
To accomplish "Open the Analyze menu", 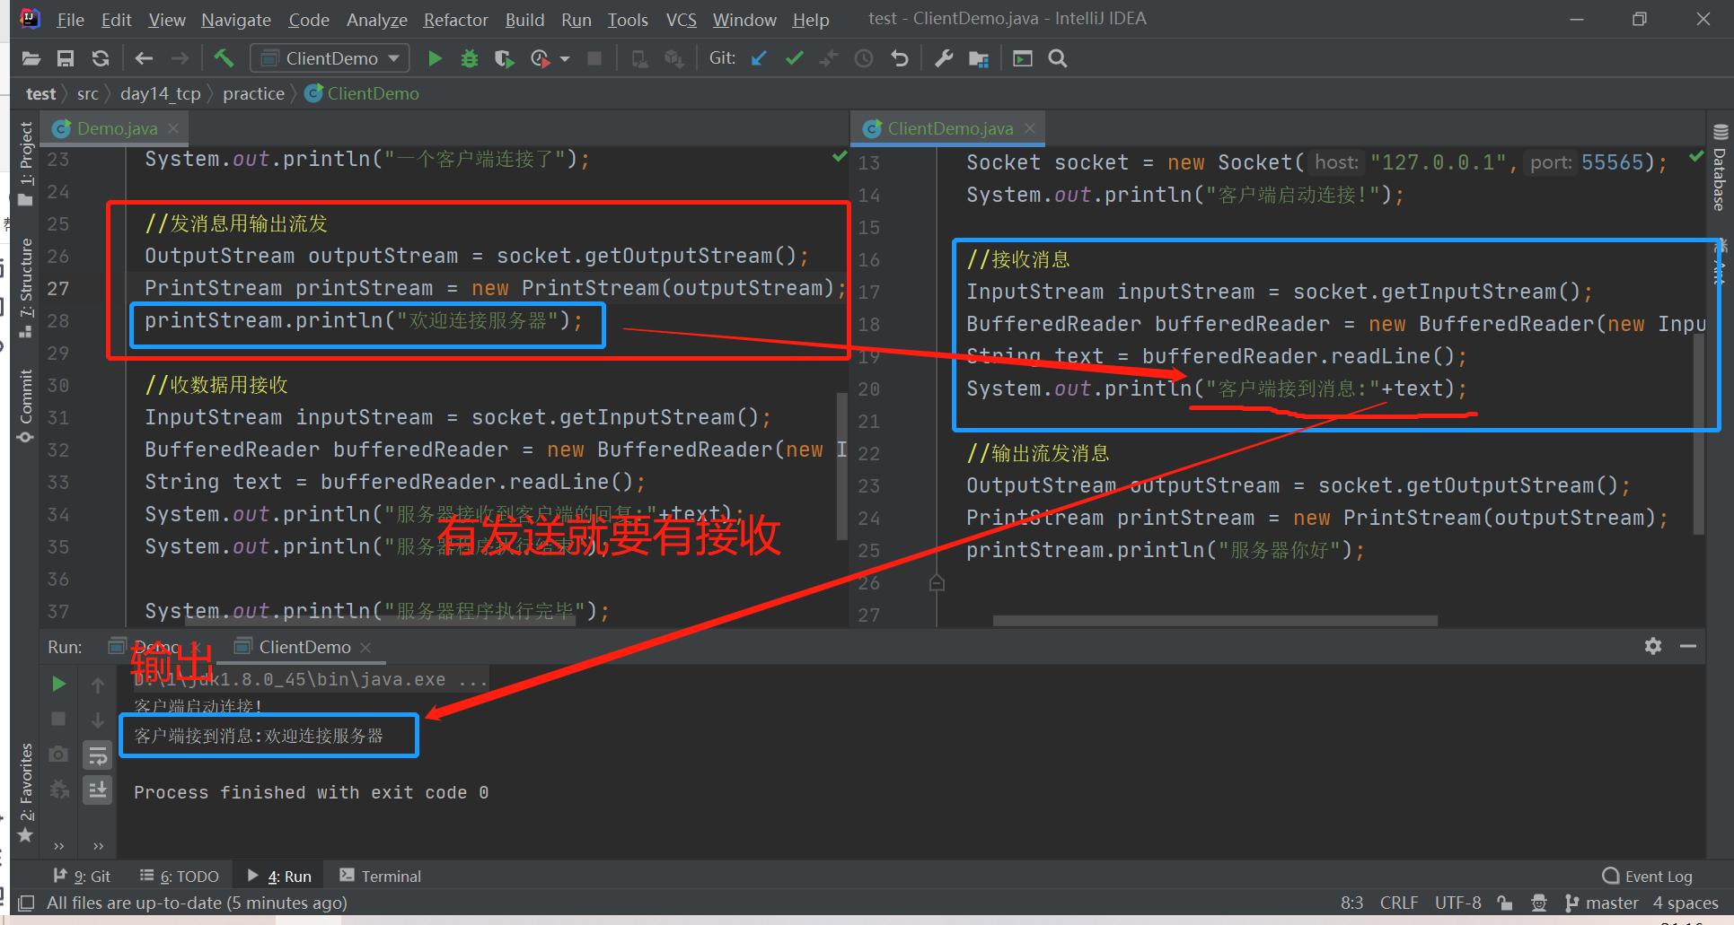I will [x=376, y=20].
